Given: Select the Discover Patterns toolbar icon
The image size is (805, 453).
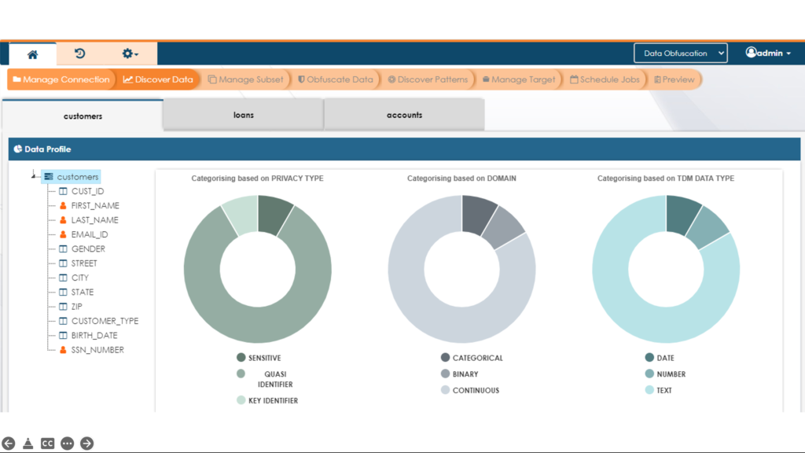Looking at the screenshot, I should point(428,79).
